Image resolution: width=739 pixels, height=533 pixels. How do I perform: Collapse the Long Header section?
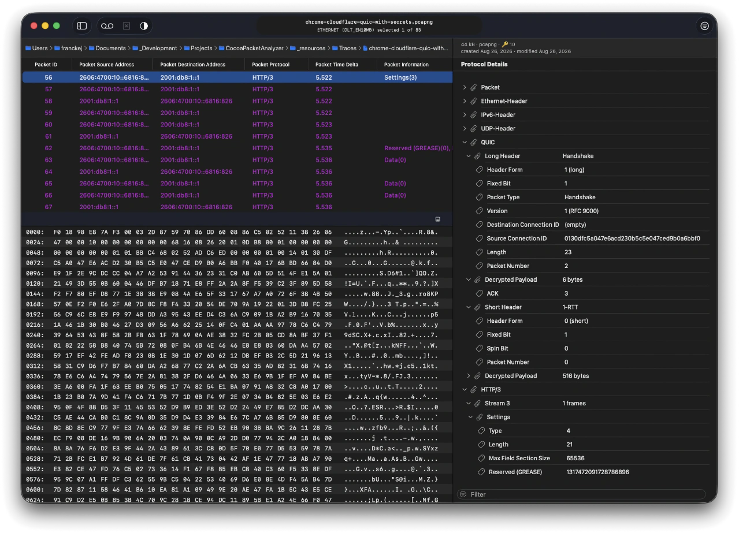[x=469, y=156]
